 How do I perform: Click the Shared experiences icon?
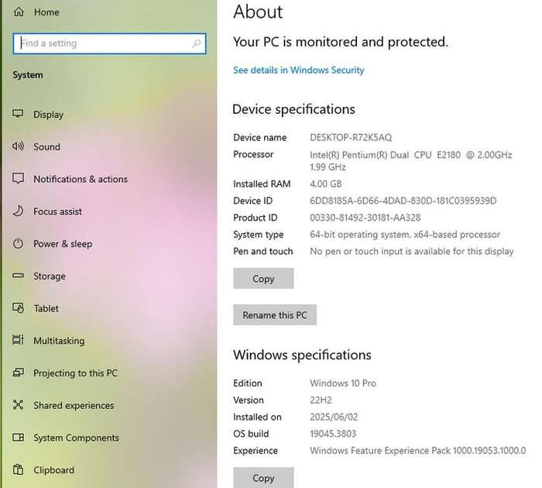point(18,404)
